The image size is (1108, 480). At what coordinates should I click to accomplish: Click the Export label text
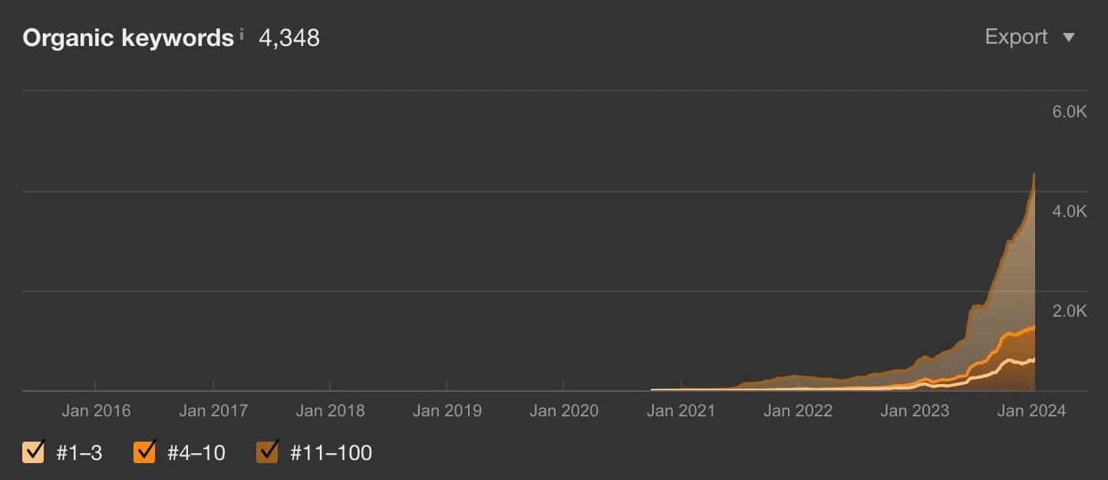coord(1016,36)
